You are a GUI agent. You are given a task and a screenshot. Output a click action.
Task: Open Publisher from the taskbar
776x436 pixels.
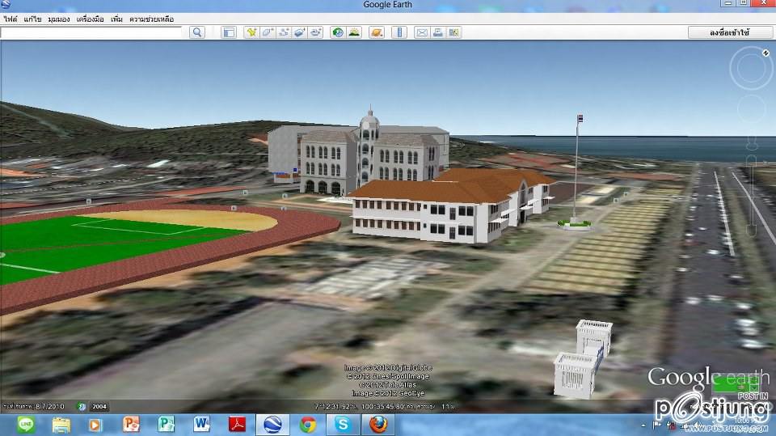167,425
